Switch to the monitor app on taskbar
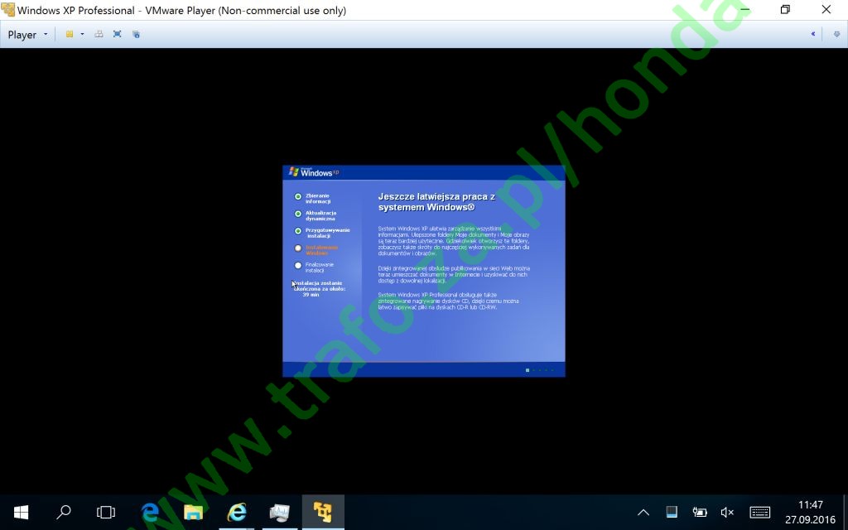Screen dimensions: 848x530 [x=280, y=512]
